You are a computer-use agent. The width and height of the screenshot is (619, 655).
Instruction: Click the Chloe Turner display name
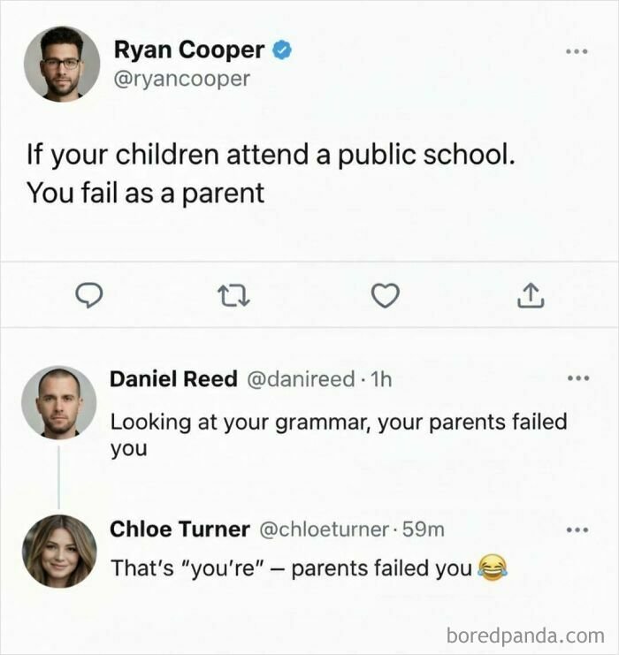[180, 529]
